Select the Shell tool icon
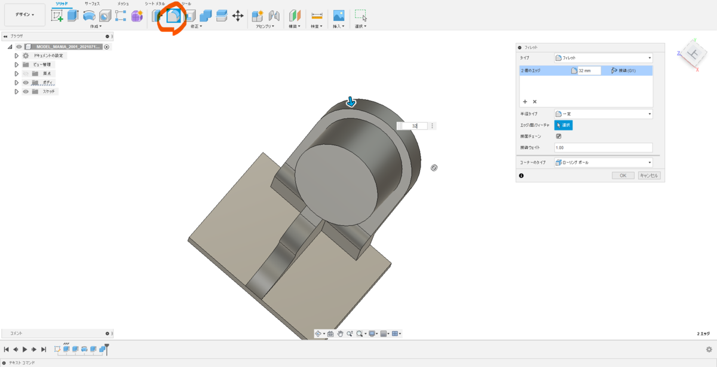This screenshot has width=717, height=367. [x=191, y=16]
